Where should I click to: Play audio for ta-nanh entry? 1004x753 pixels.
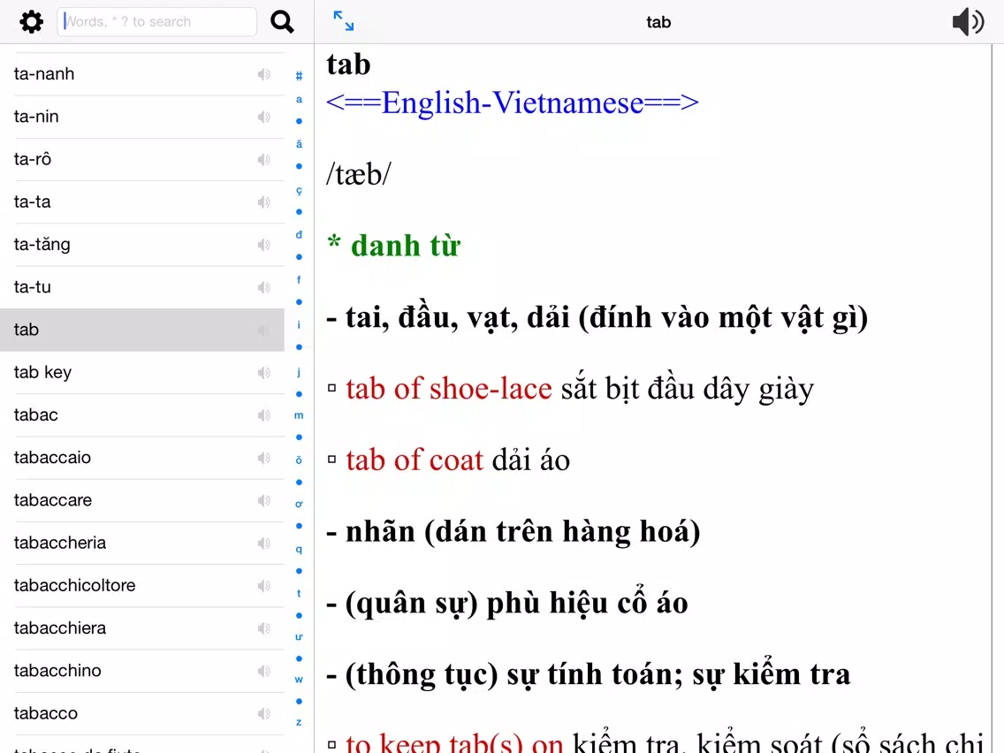click(263, 74)
